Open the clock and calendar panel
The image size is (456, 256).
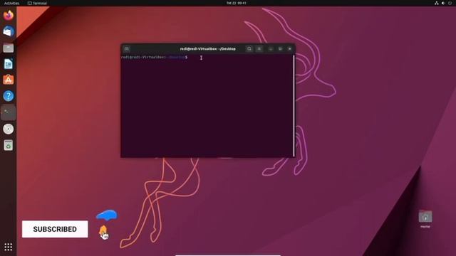[237, 3]
